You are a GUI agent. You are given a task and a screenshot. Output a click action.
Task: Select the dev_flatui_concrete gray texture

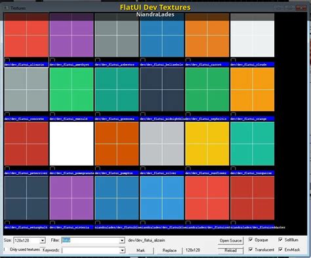(26, 89)
